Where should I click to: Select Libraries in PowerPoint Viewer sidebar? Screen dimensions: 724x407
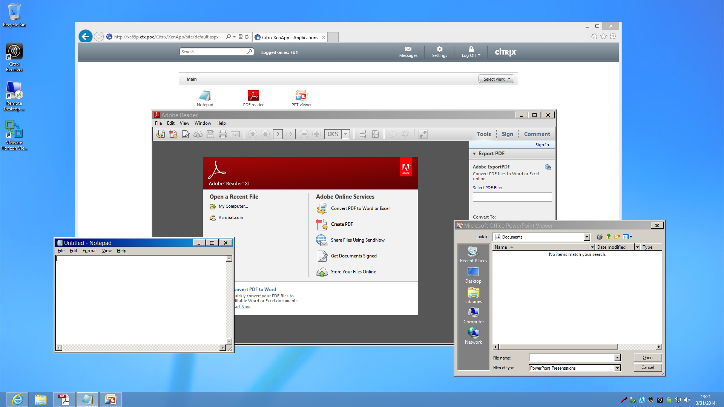click(x=473, y=295)
